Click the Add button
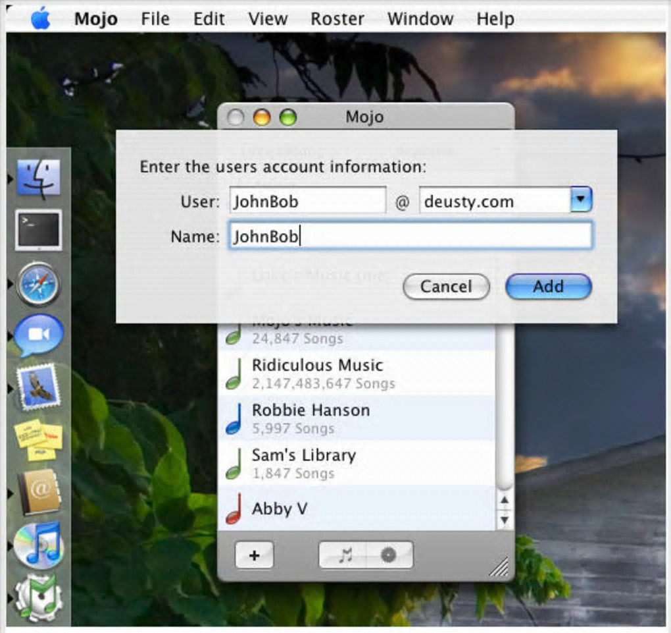 pyautogui.click(x=549, y=287)
